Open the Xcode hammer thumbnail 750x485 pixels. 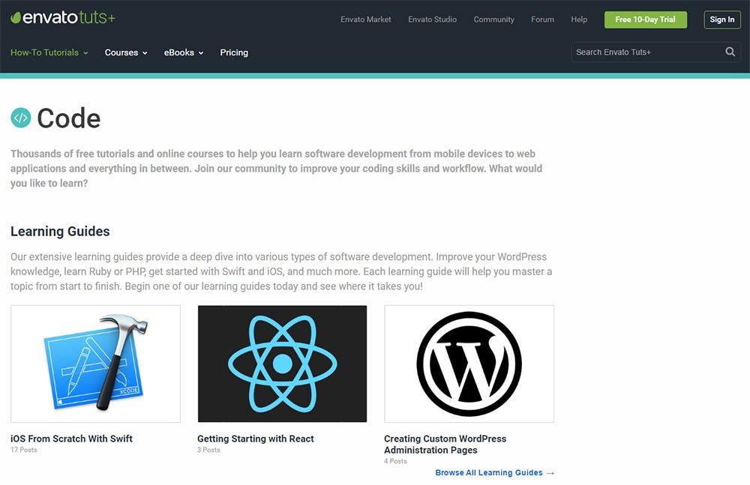point(96,364)
